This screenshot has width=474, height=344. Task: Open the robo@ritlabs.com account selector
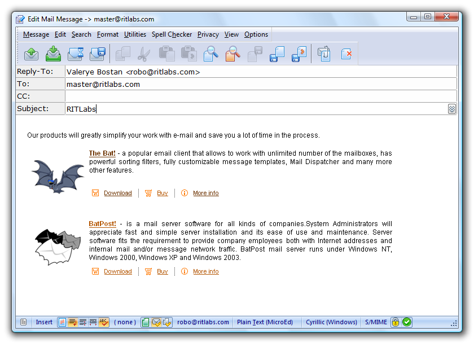click(203, 322)
